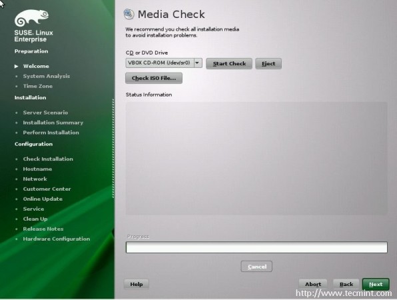The height and width of the screenshot is (300, 397).
Task: Click the arrow marker beside Welcome
Action: point(17,66)
